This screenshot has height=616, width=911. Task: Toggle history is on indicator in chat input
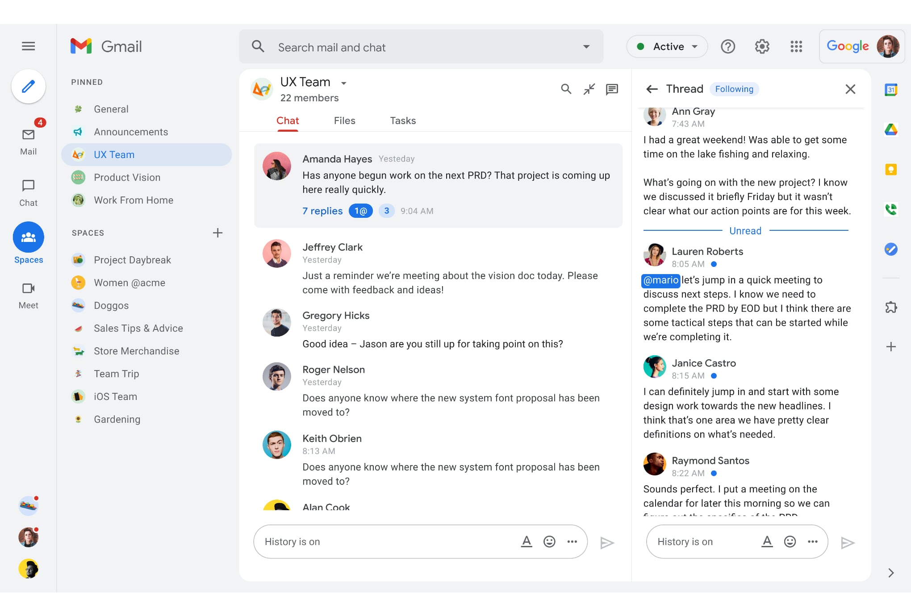(x=292, y=542)
